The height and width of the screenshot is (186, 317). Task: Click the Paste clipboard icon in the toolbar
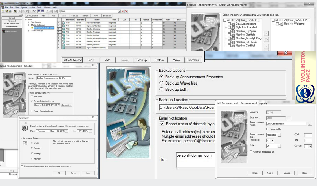click(x=27, y=11)
